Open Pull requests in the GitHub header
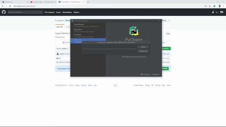Screen dimensions: 226x127 pyautogui.click(x=49, y=12)
